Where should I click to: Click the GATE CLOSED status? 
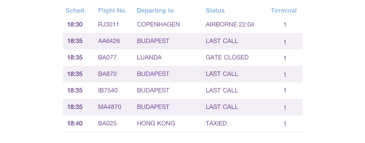[x=227, y=58]
